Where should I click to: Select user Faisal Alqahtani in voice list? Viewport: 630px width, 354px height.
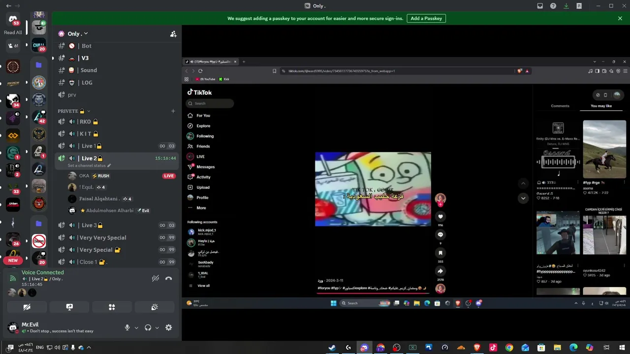pos(122,199)
